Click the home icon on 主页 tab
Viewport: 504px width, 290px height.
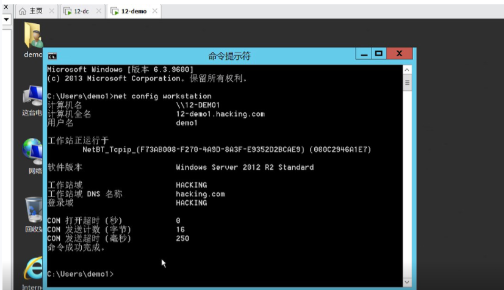tap(23, 12)
